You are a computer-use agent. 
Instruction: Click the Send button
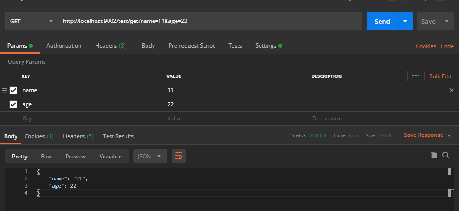pyautogui.click(x=382, y=21)
